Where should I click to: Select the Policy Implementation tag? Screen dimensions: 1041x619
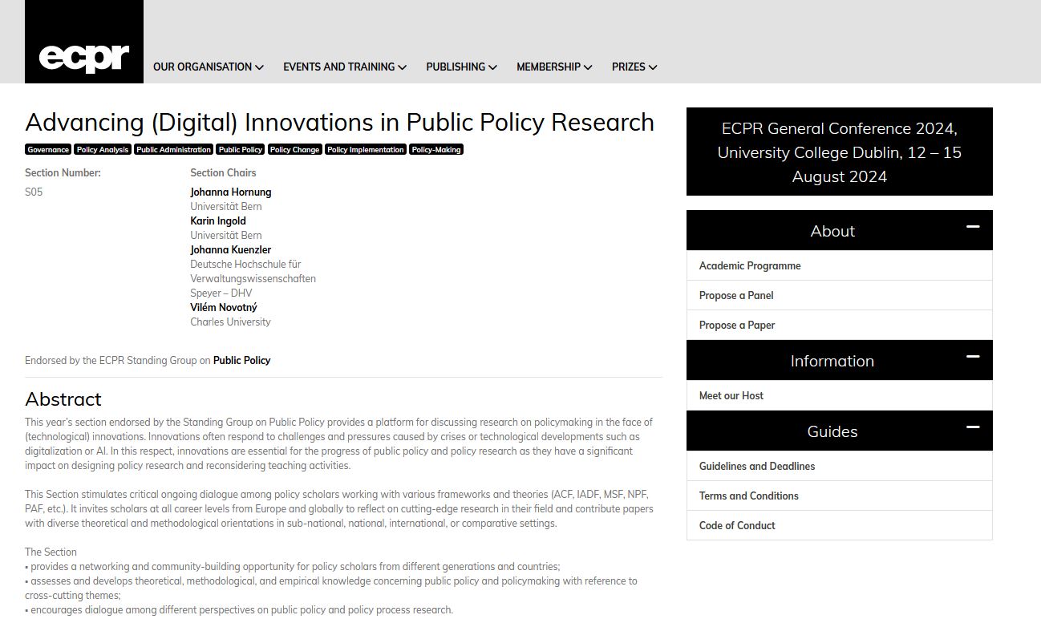(366, 150)
